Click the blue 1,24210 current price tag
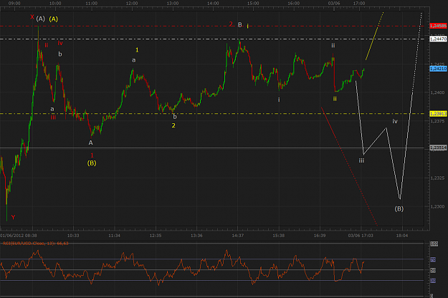448x298 pixels. pyautogui.click(x=438, y=69)
